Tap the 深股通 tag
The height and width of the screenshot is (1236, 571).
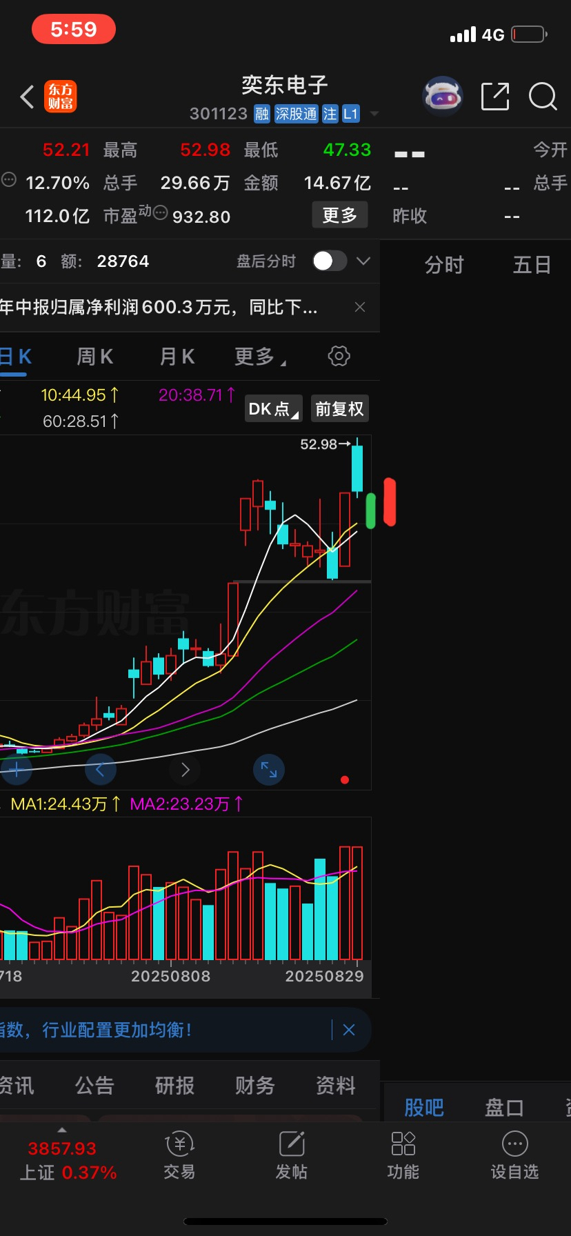tap(296, 114)
